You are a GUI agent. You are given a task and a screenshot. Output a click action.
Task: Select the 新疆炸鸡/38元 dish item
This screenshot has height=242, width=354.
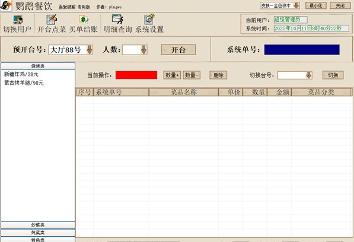[x=21, y=74]
